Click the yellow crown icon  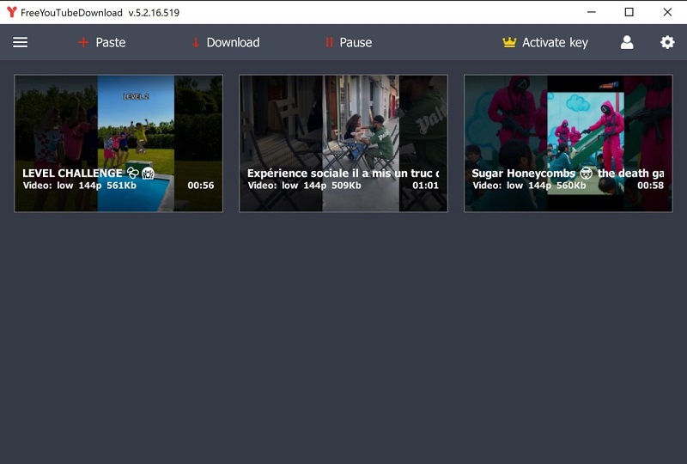(509, 42)
